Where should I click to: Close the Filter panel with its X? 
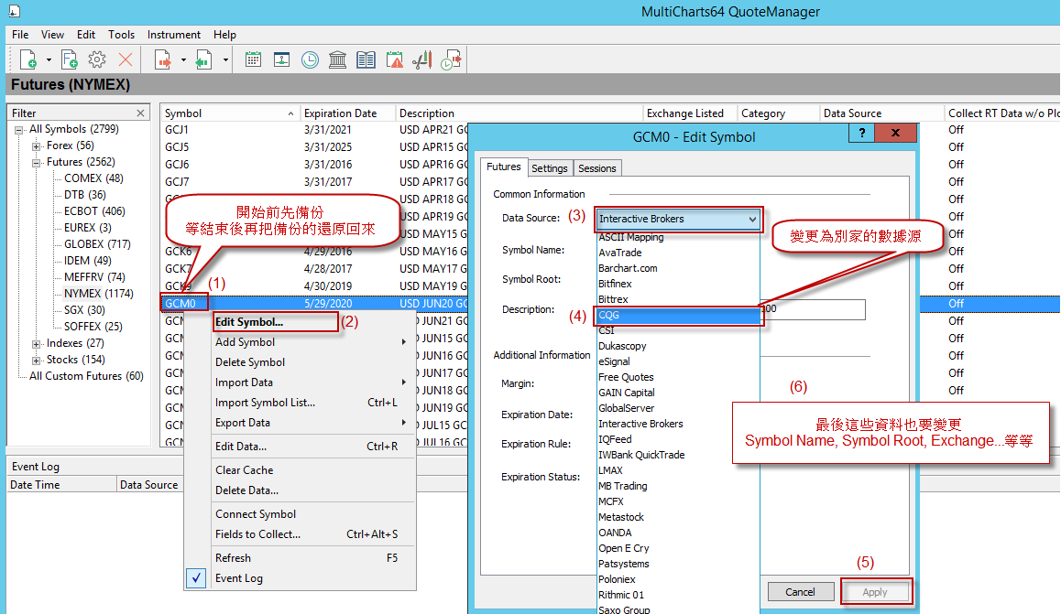click(140, 113)
